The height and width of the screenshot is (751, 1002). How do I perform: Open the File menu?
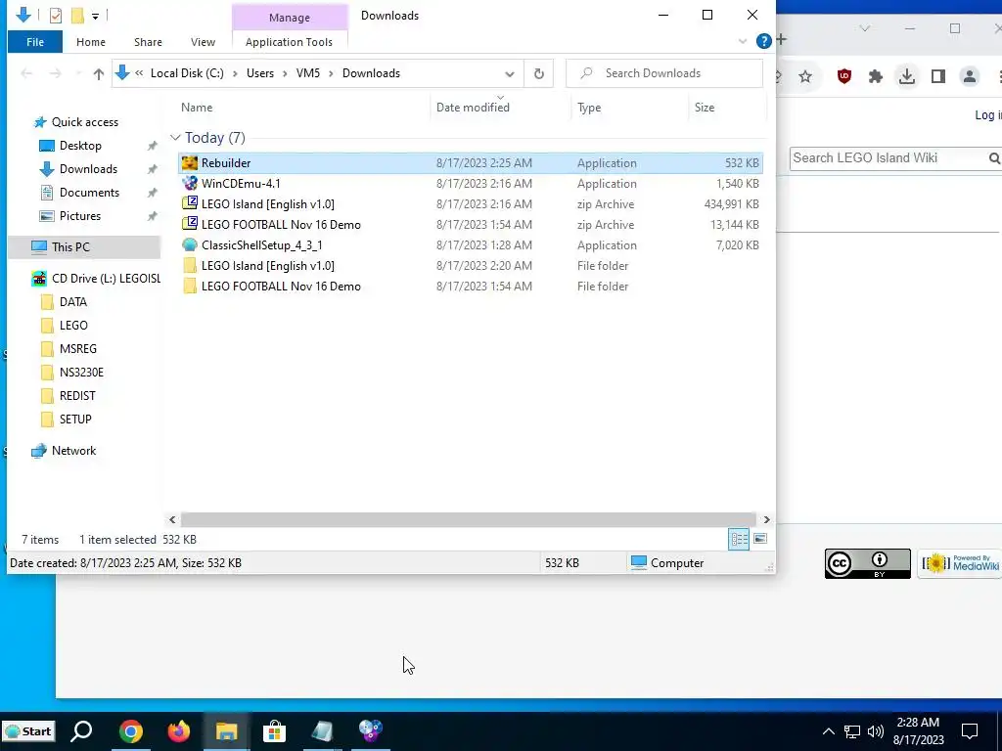[x=35, y=42]
